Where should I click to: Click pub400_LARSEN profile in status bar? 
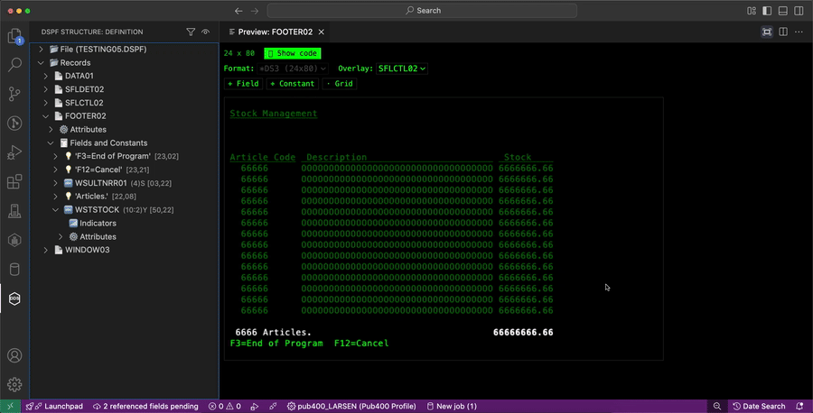[x=351, y=407]
